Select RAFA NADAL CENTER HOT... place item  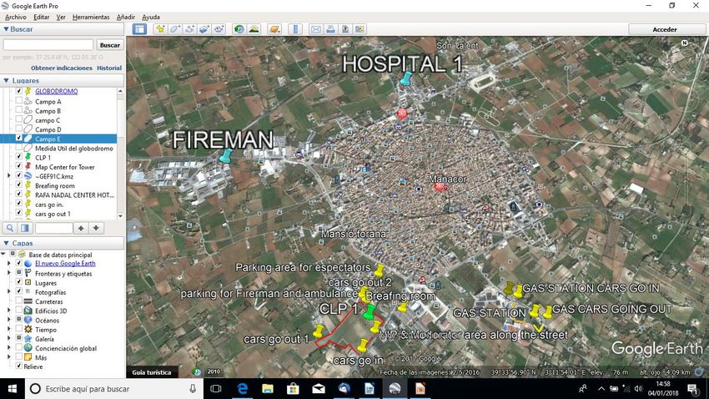pos(74,195)
